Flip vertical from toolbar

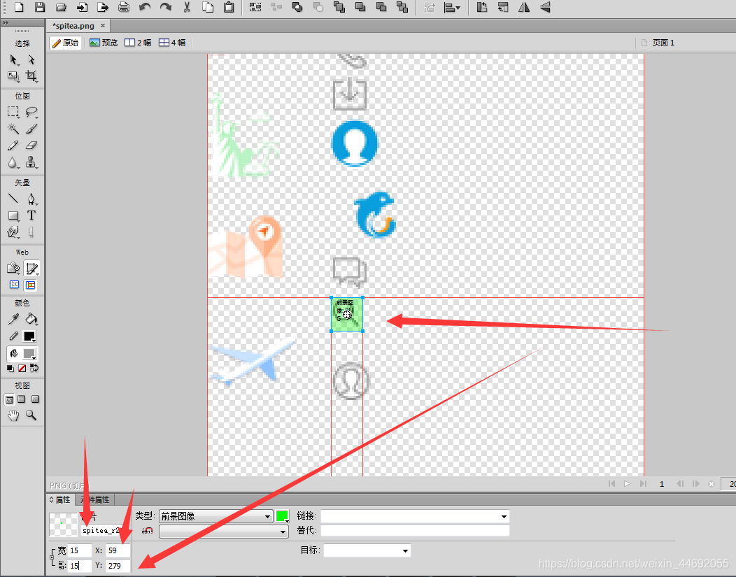click(x=545, y=7)
